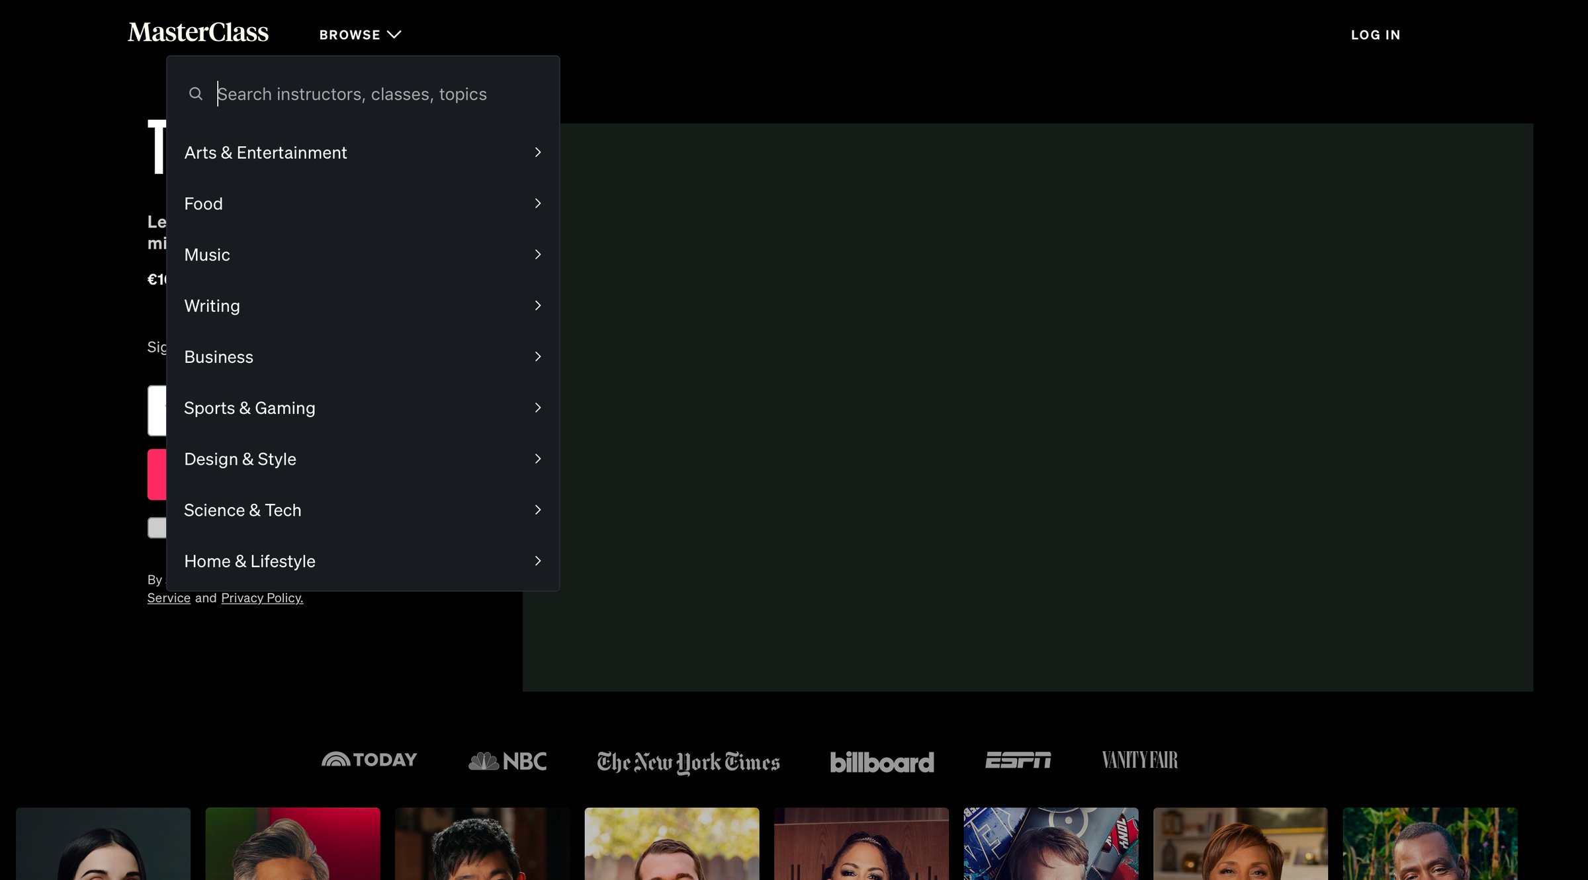Click the billboard logo
The image size is (1588, 880).
(x=882, y=762)
